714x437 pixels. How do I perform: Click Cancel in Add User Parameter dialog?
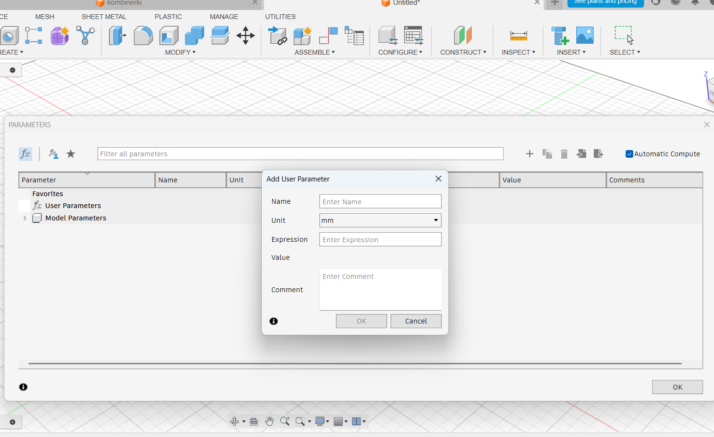click(x=416, y=321)
